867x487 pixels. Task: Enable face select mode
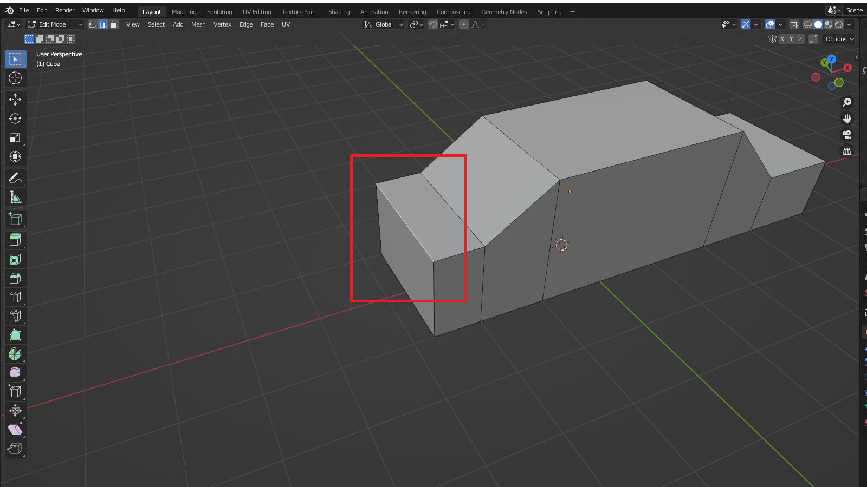114,24
